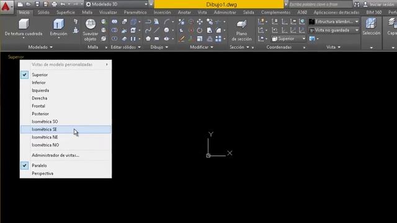The width and height of the screenshot is (397, 223).
Task: Click the Capas layers panel icon
Action: pos(392,24)
